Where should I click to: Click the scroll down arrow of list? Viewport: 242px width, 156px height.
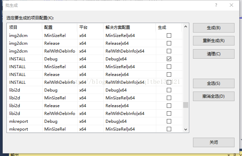coord(185,130)
